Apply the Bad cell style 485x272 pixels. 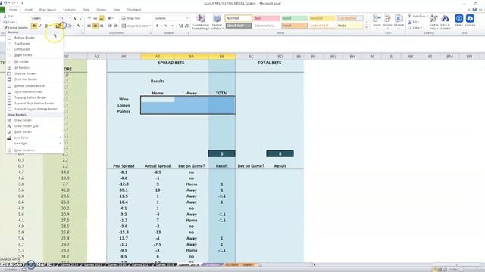click(x=266, y=18)
